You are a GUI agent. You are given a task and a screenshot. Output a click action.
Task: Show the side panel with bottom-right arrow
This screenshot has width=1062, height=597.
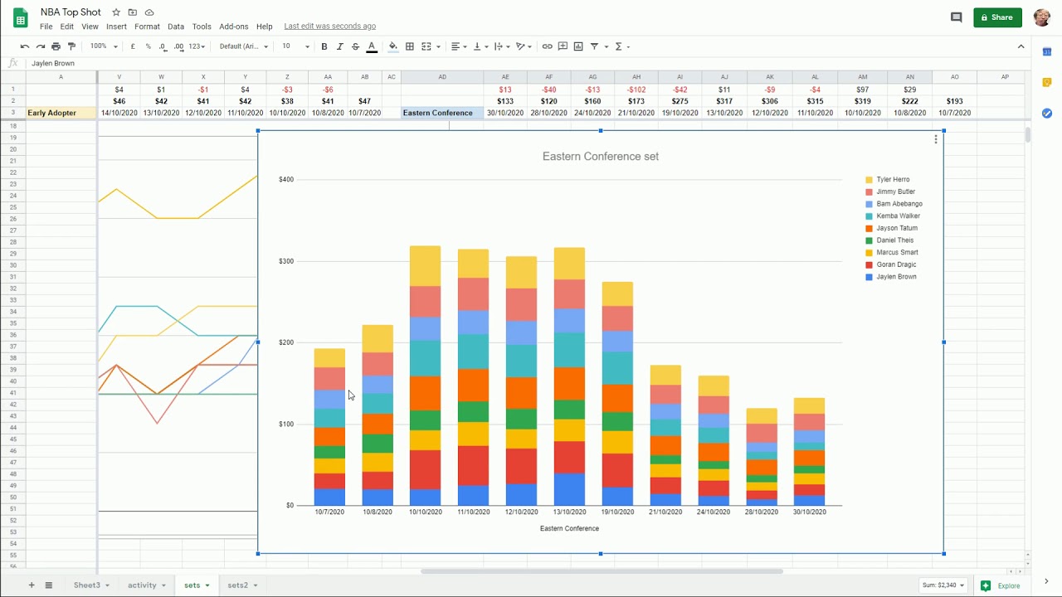(x=1046, y=581)
